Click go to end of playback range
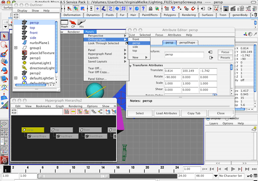This screenshot has width=258, height=181. click(x=254, y=169)
